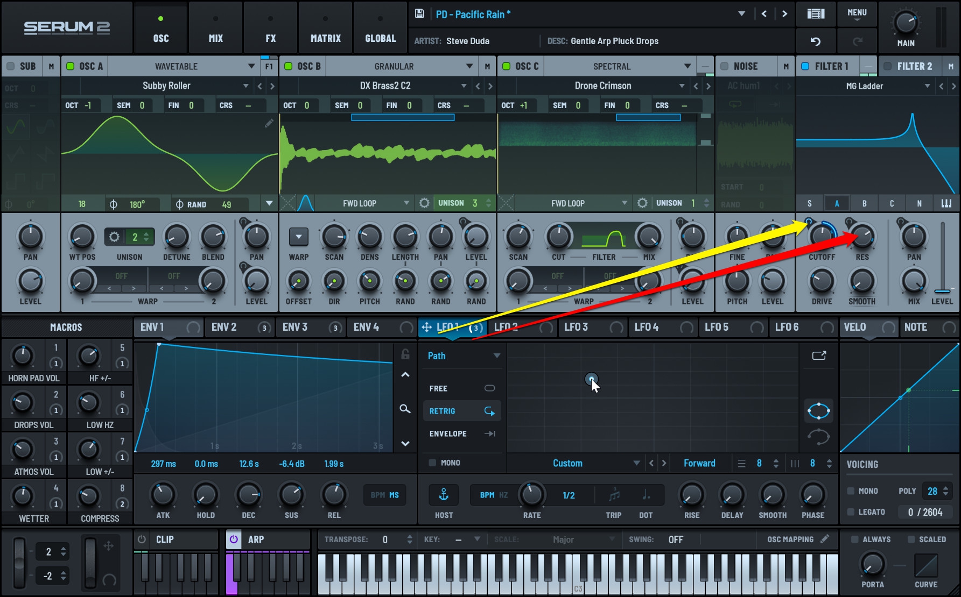
Task: Toggle the ARP power button
Action: click(233, 539)
